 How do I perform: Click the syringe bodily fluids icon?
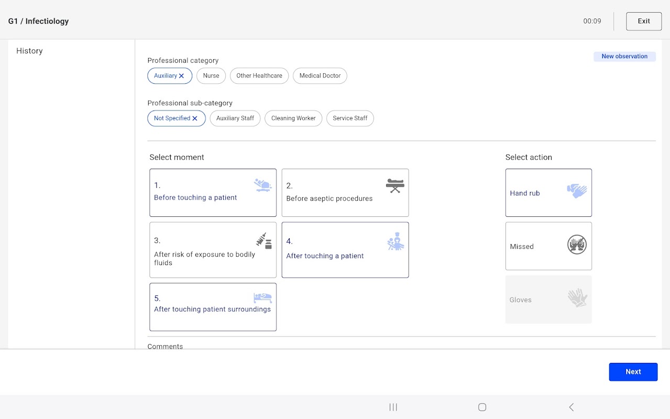tap(263, 240)
